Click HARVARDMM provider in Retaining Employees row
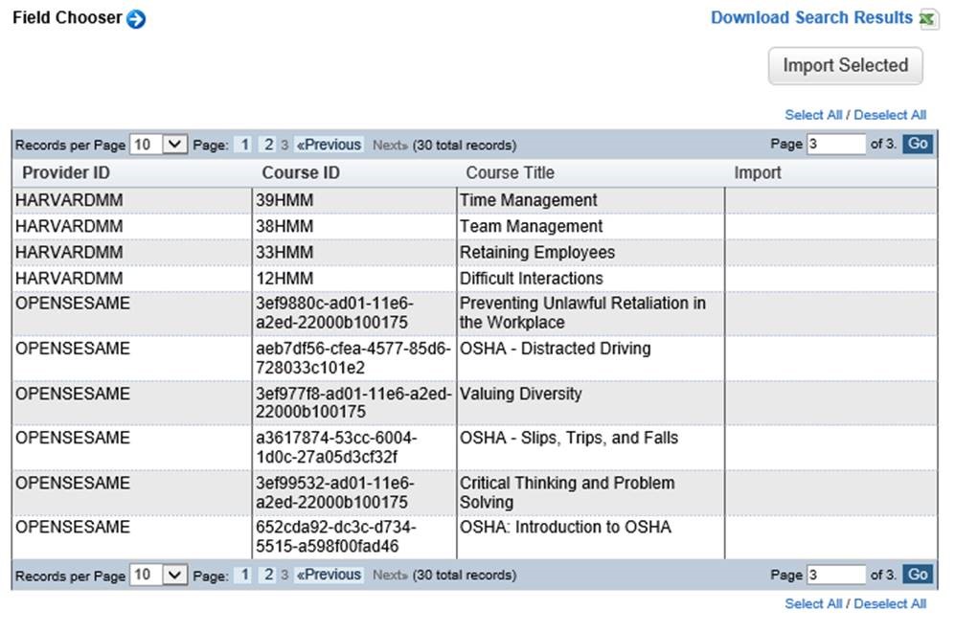The image size is (955, 633). [x=69, y=253]
